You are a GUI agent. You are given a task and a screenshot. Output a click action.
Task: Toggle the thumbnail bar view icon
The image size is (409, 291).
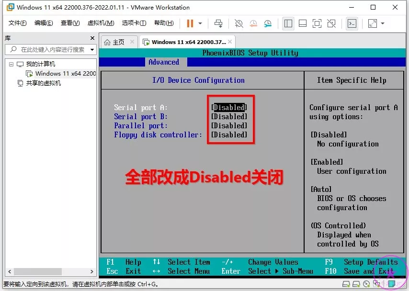302,23
